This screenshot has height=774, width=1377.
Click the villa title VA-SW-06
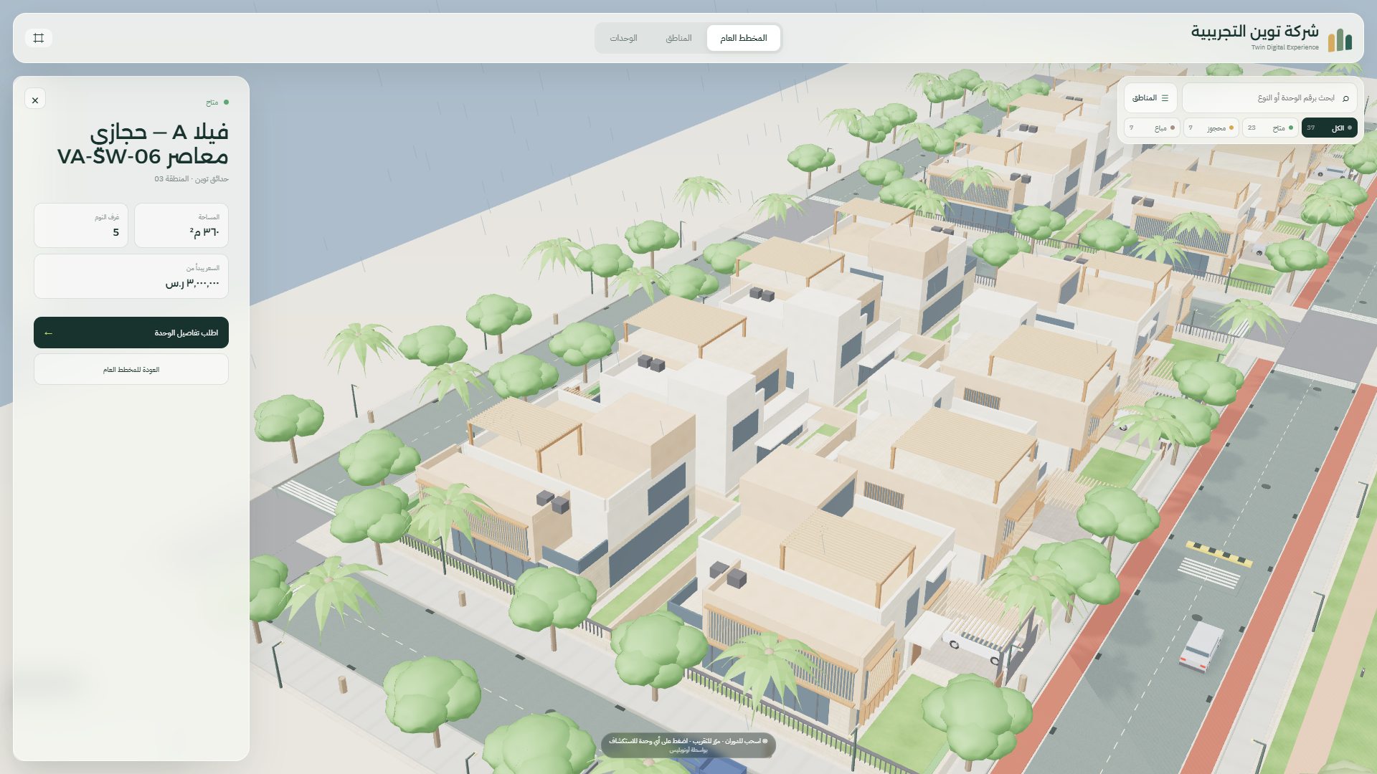pos(143,144)
